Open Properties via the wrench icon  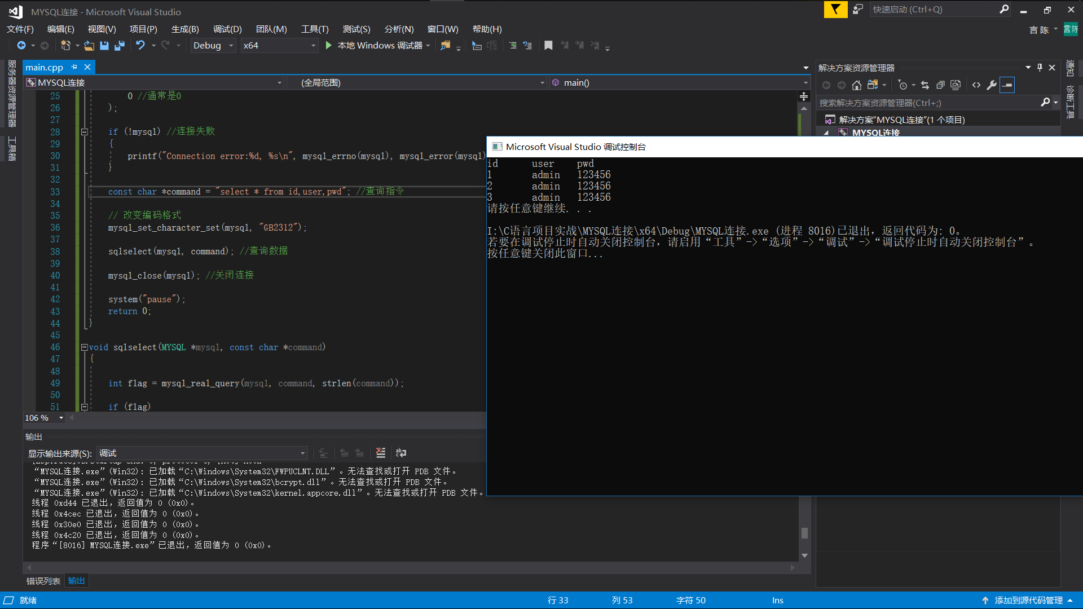(x=992, y=85)
